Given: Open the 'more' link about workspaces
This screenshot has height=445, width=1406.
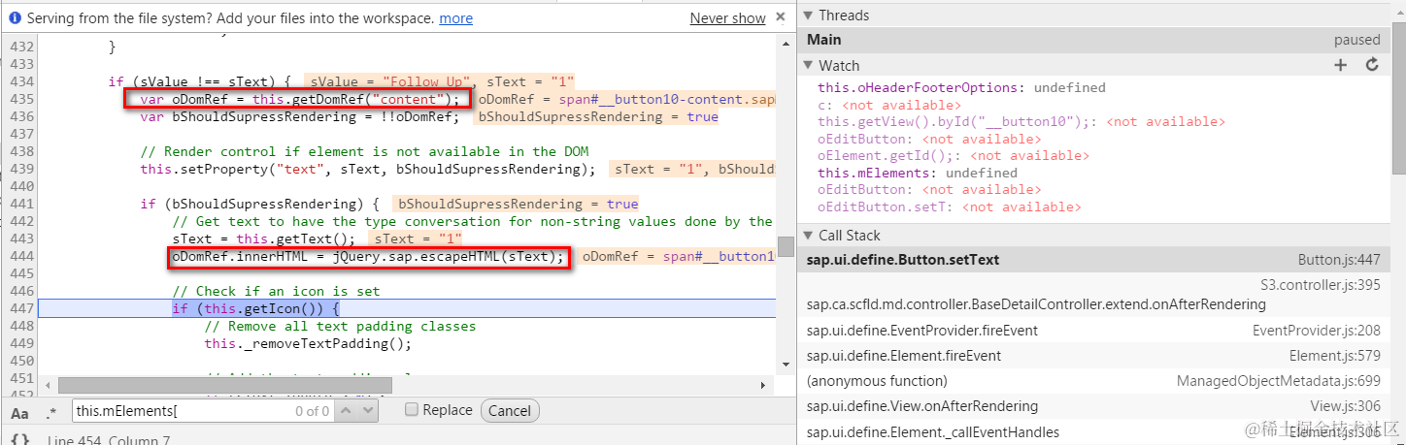Looking at the screenshot, I should [455, 18].
